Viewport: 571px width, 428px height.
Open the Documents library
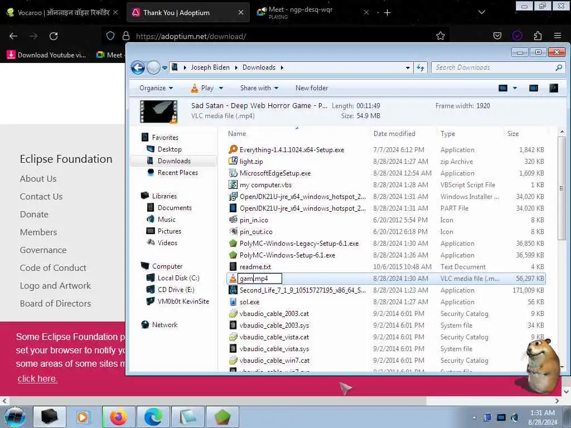(175, 208)
